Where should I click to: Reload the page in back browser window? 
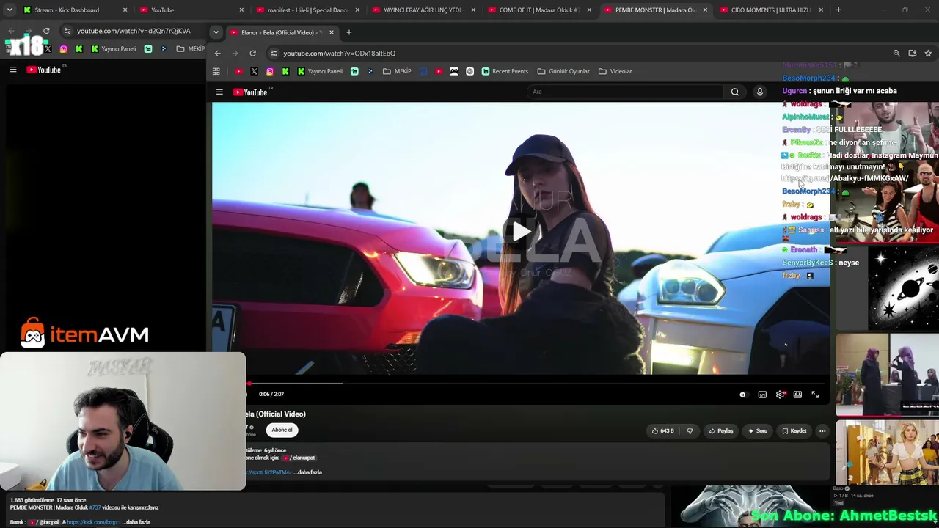click(46, 31)
